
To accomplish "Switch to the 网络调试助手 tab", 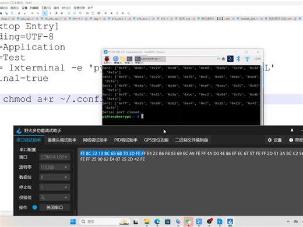I will [x=95, y=140].
